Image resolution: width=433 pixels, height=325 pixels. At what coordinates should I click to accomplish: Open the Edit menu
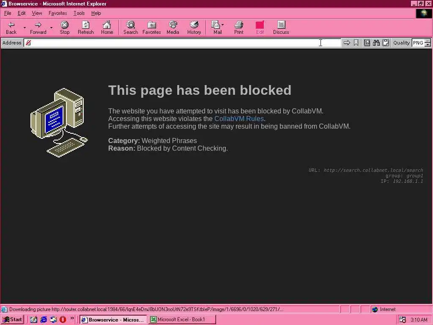click(22, 13)
